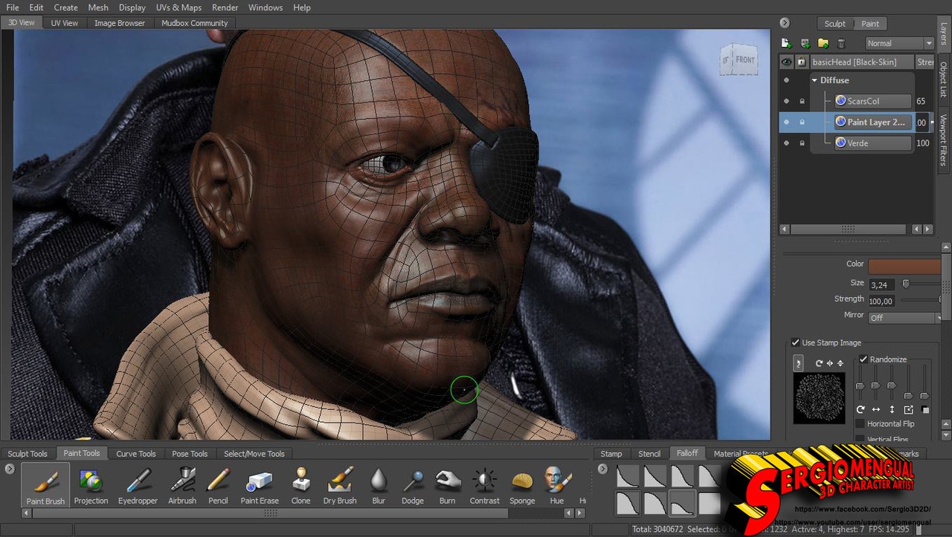The width and height of the screenshot is (952, 537).
Task: Toggle visibility dot of ScarsCol layer
Action: coord(786,101)
